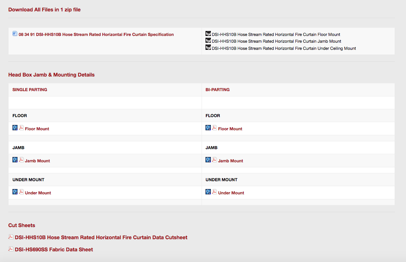Select Floor Mount under Single Parting
The height and width of the screenshot is (262, 406).
37,129
